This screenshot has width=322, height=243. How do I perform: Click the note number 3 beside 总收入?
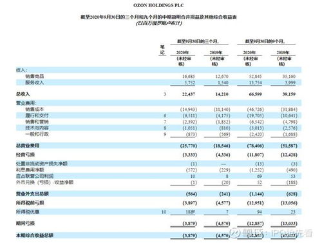tap(165, 94)
